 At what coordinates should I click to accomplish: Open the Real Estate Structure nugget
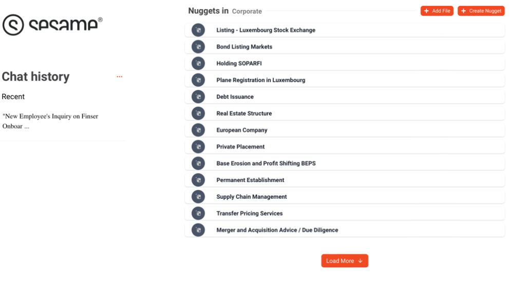pyautogui.click(x=244, y=114)
